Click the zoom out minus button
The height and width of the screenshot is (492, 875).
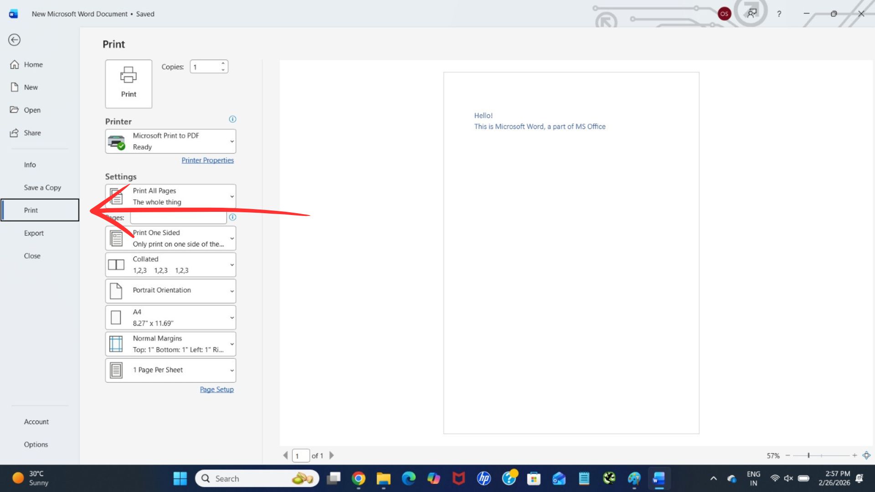(787, 455)
